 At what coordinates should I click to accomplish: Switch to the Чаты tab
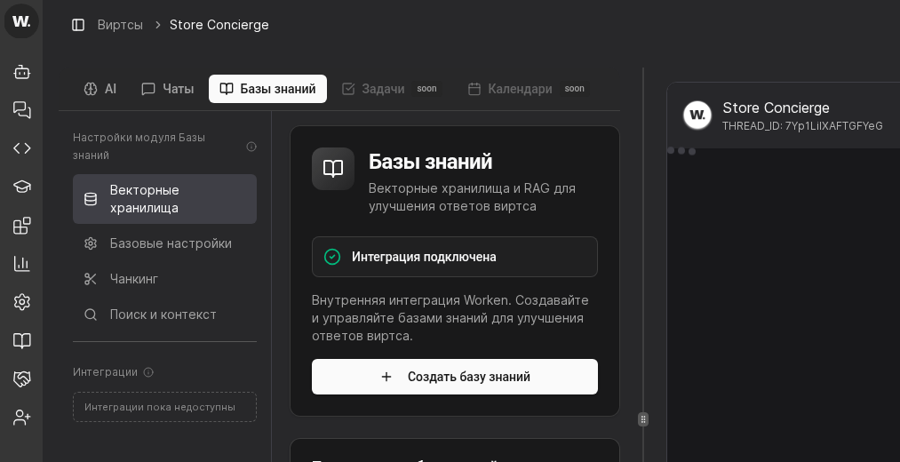168,89
